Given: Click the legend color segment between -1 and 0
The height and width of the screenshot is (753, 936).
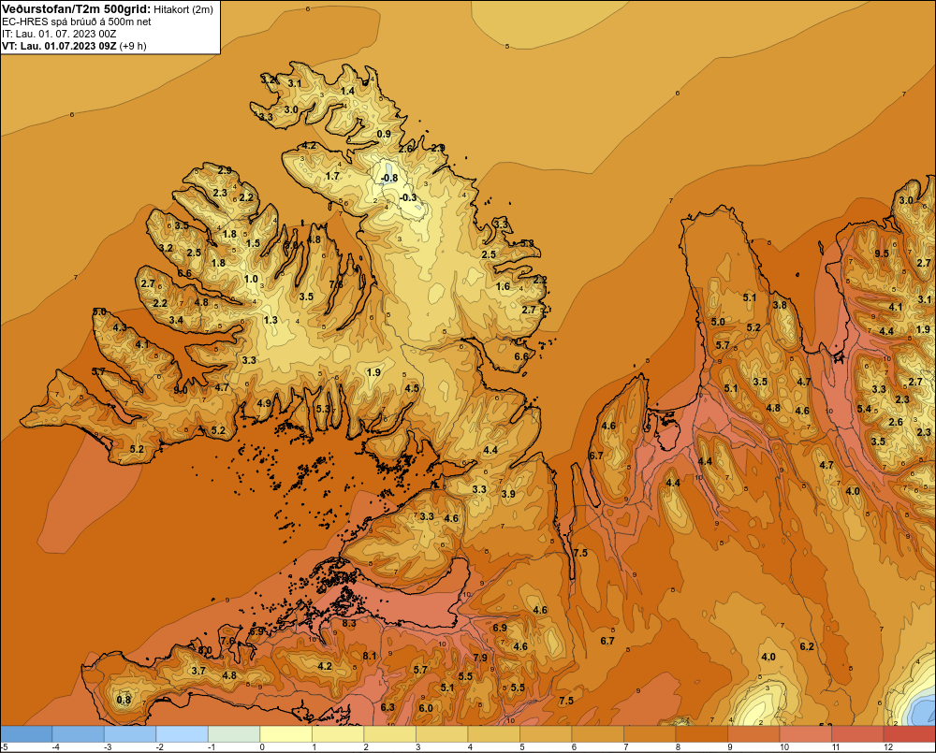Looking at the screenshot, I should click(234, 734).
